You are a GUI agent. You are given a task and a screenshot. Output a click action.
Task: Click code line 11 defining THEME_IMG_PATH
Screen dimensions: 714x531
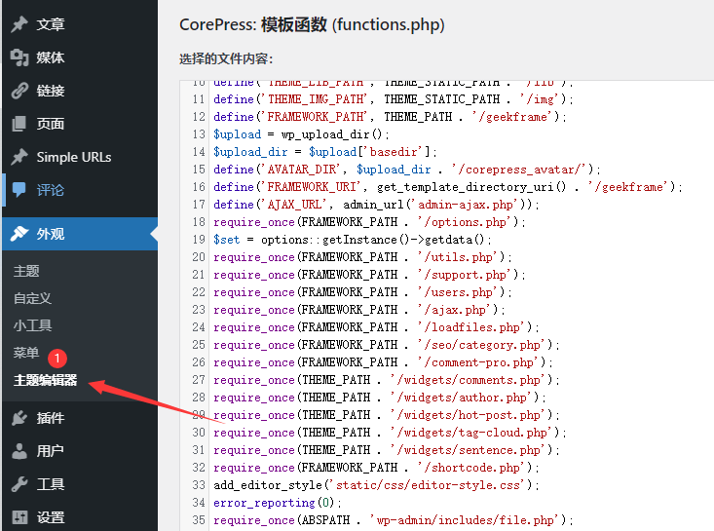click(x=394, y=98)
